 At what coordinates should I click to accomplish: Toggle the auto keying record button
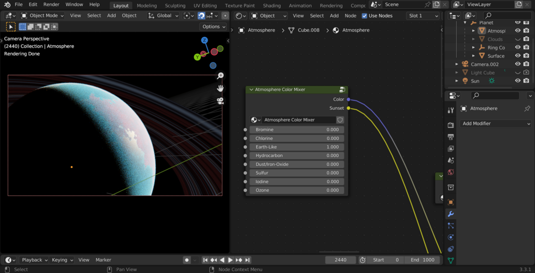(187, 260)
